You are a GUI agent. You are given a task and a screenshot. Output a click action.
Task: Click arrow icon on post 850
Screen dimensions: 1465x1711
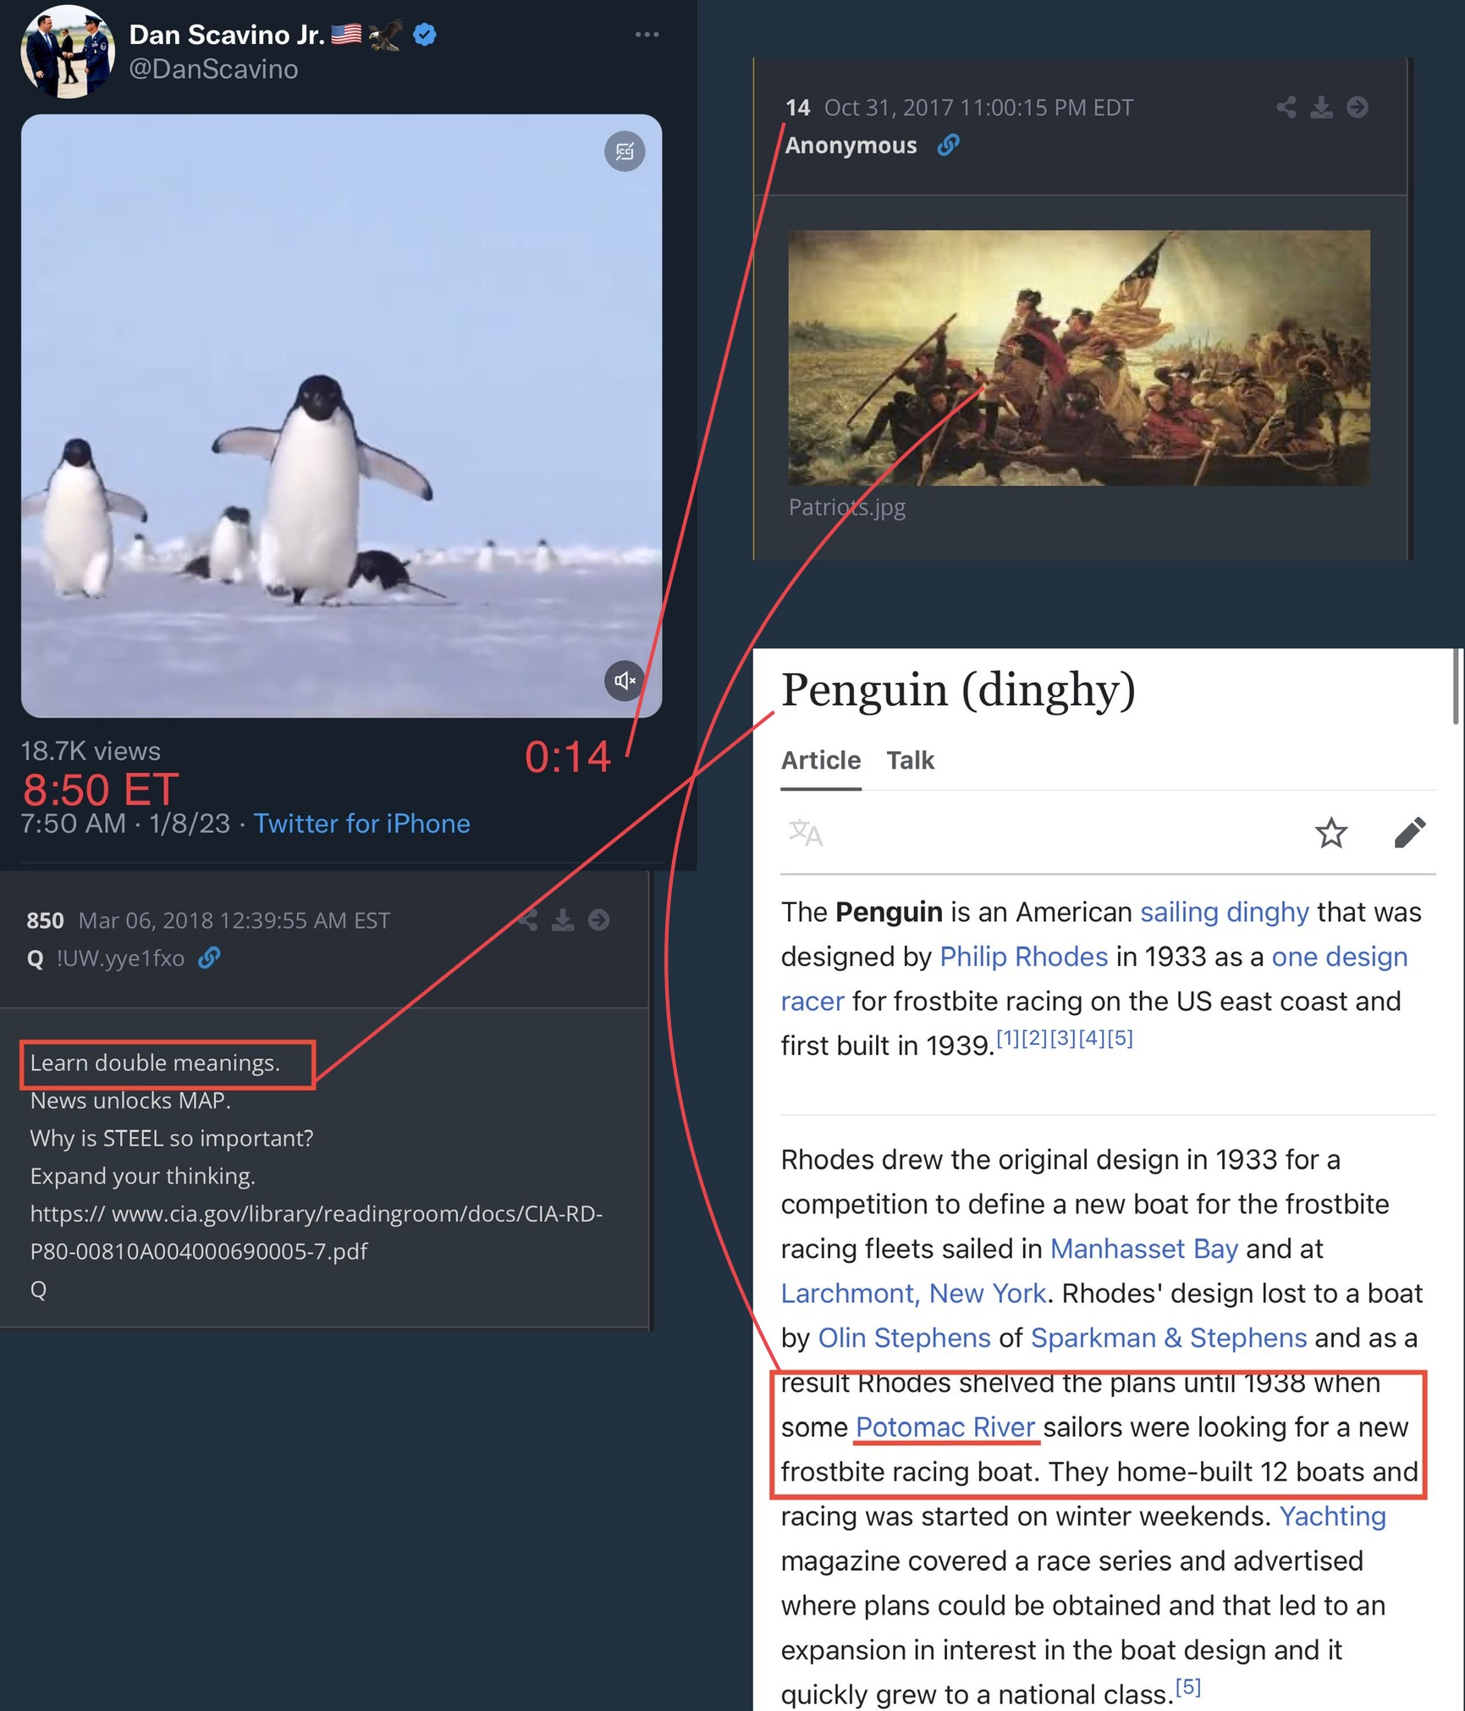point(598,920)
